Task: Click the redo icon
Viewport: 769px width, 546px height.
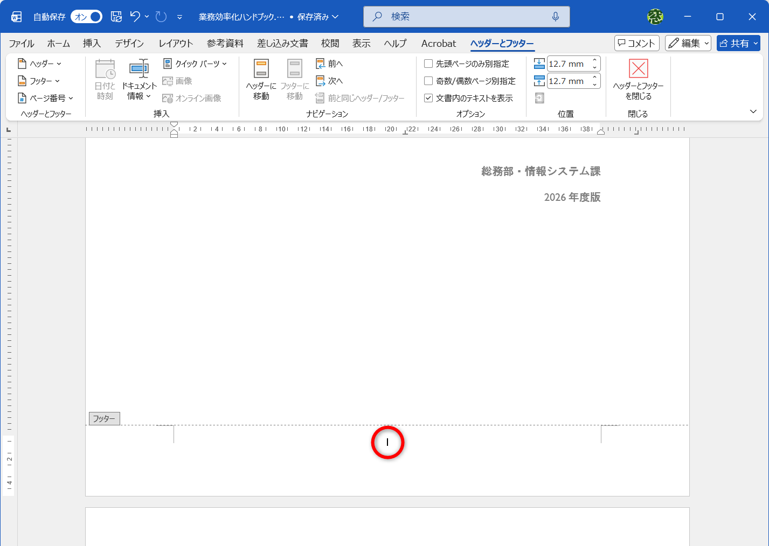Action: (x=161, y=17)
